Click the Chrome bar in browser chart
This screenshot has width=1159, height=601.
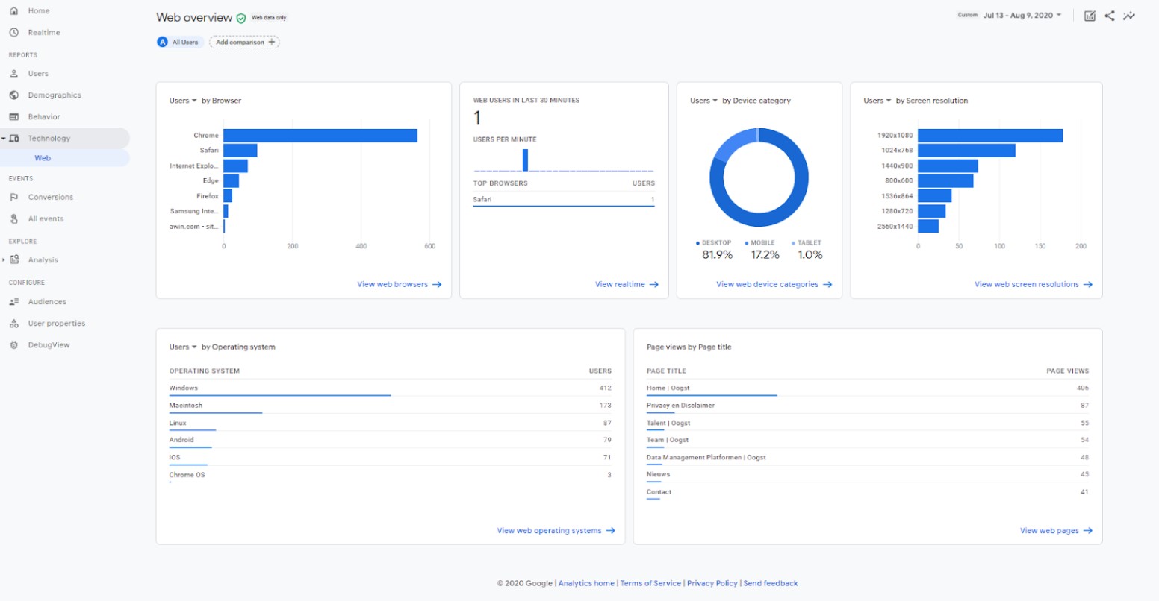point(320,136)
